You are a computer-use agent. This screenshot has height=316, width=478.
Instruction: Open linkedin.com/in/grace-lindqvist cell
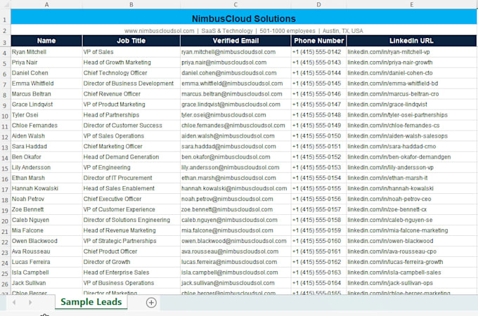[411, 105]
